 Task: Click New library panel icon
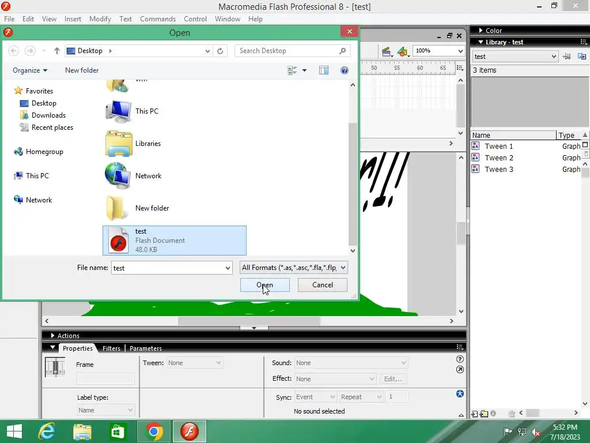point(582,57)
